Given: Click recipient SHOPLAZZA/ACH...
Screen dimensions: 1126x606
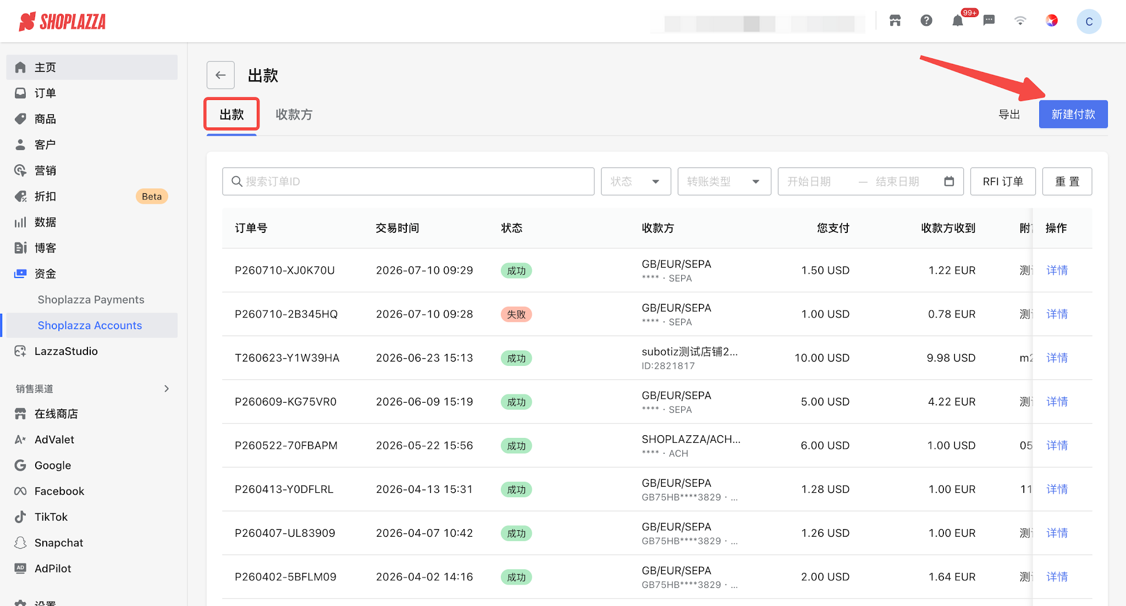Looking at the screenshot, I should click(691, 439).
